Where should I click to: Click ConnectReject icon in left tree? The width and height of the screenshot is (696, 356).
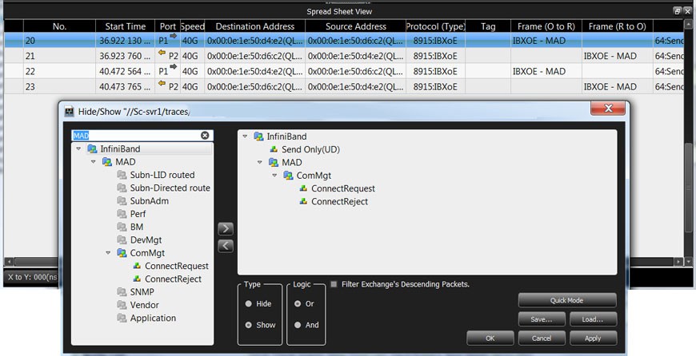click(x=137, y=279)
